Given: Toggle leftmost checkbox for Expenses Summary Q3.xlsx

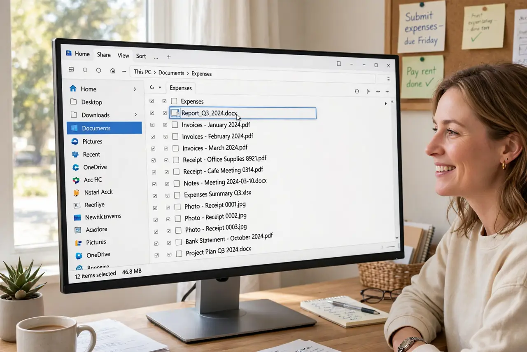Looking at the screenshot, I should click(x=155, y=196).
